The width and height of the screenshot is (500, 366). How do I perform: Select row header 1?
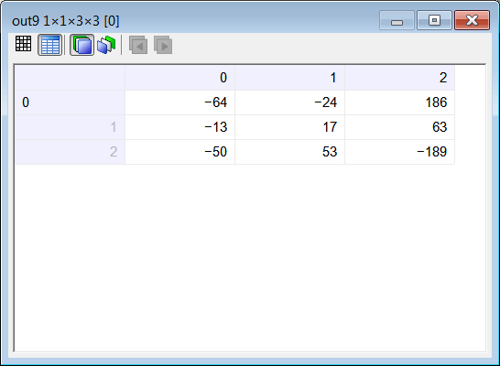coord(70,127)
